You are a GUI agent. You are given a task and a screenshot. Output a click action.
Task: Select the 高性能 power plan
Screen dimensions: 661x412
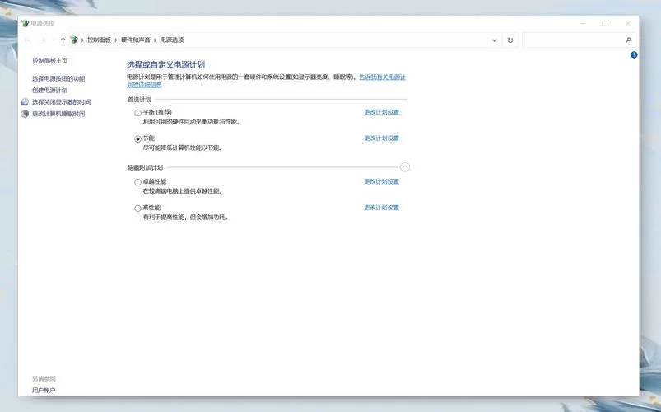[137, 208]
